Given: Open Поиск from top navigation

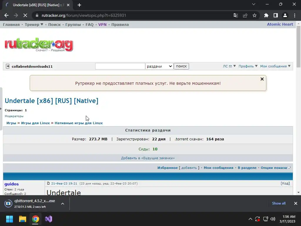Looking at the screenshot, I should [54, 25].
